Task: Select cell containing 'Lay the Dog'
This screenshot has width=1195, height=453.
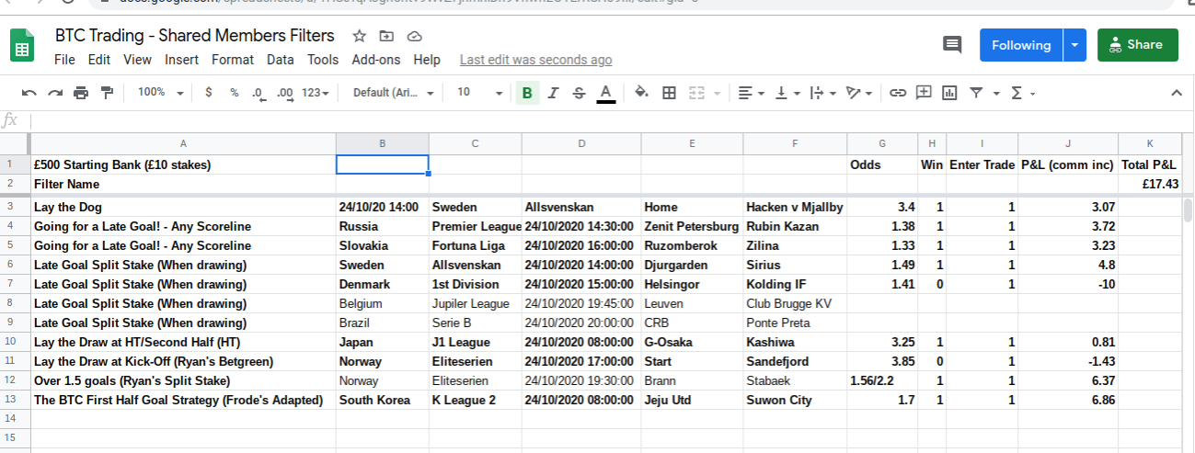Action: (183, 208)
